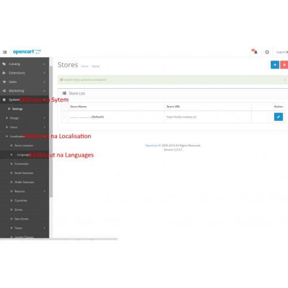Image resolution: width=288 pixels, height=288 pixels.
Task: Click the Catalog tag icon in sidebar
Action: (4, 64)
